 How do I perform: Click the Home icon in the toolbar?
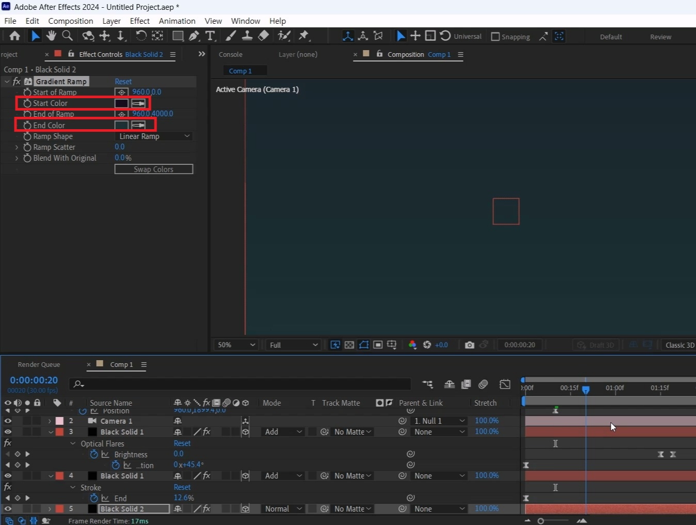point(14,36)
